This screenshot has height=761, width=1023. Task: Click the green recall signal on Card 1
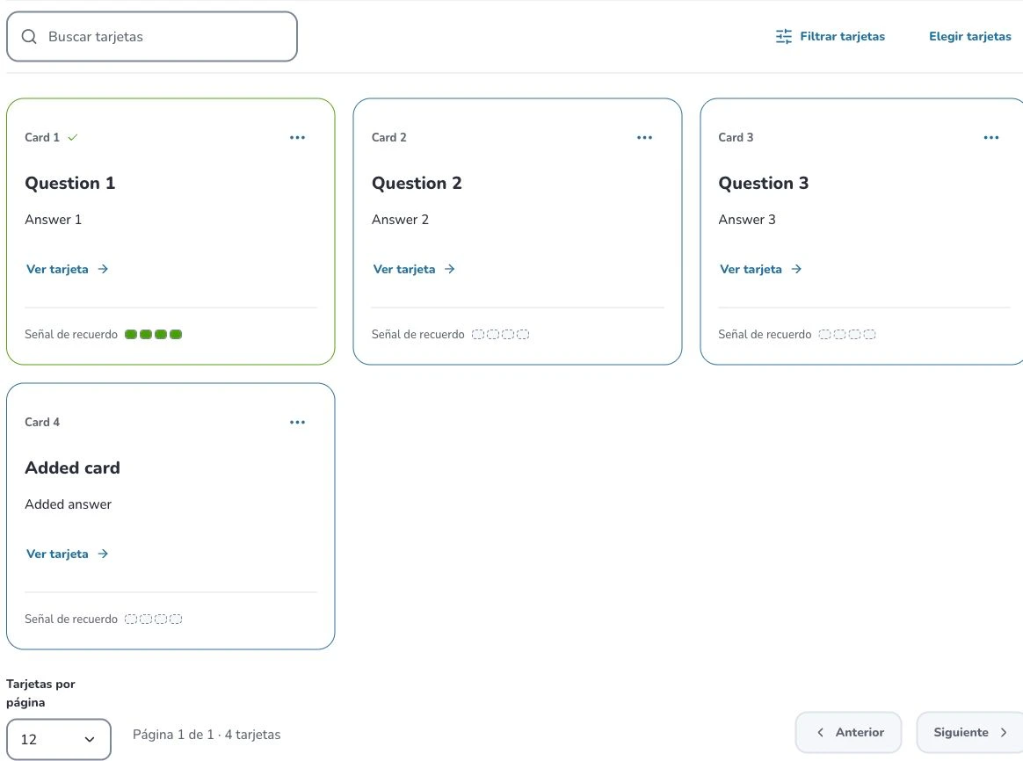click(153, 335)
